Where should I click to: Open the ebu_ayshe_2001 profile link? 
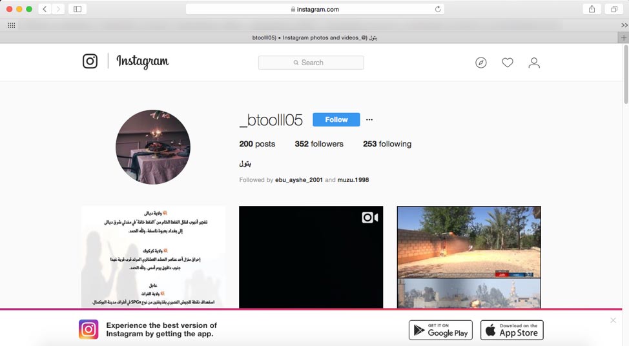pos(298,180)
